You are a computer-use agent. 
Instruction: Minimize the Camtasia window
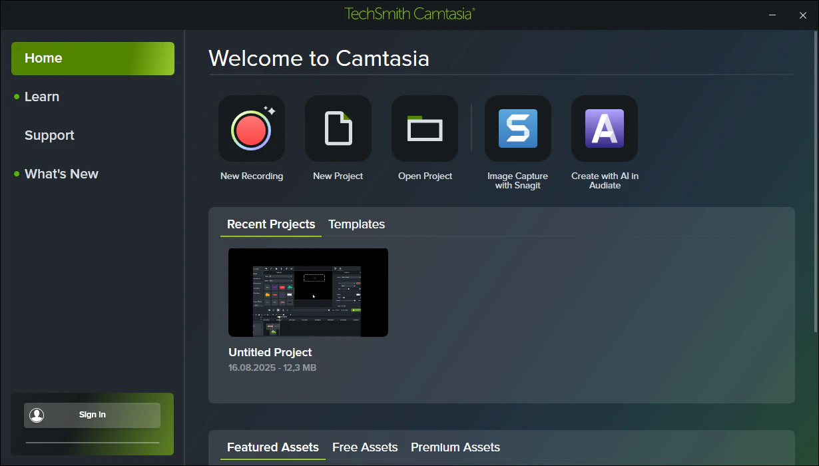click(x=772, y=15)
